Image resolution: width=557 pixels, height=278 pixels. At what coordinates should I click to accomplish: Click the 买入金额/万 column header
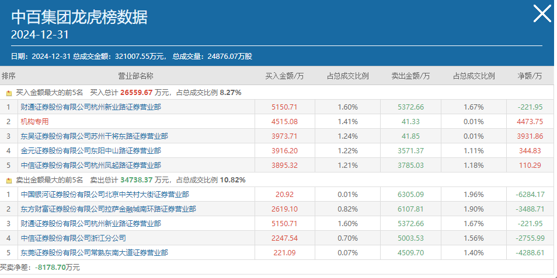click(285, 76)
